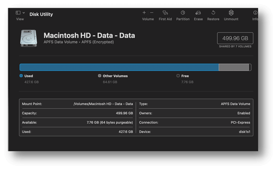Click the Unmount eject icon
Screen dimensions: 277x170
click(231, 13)
